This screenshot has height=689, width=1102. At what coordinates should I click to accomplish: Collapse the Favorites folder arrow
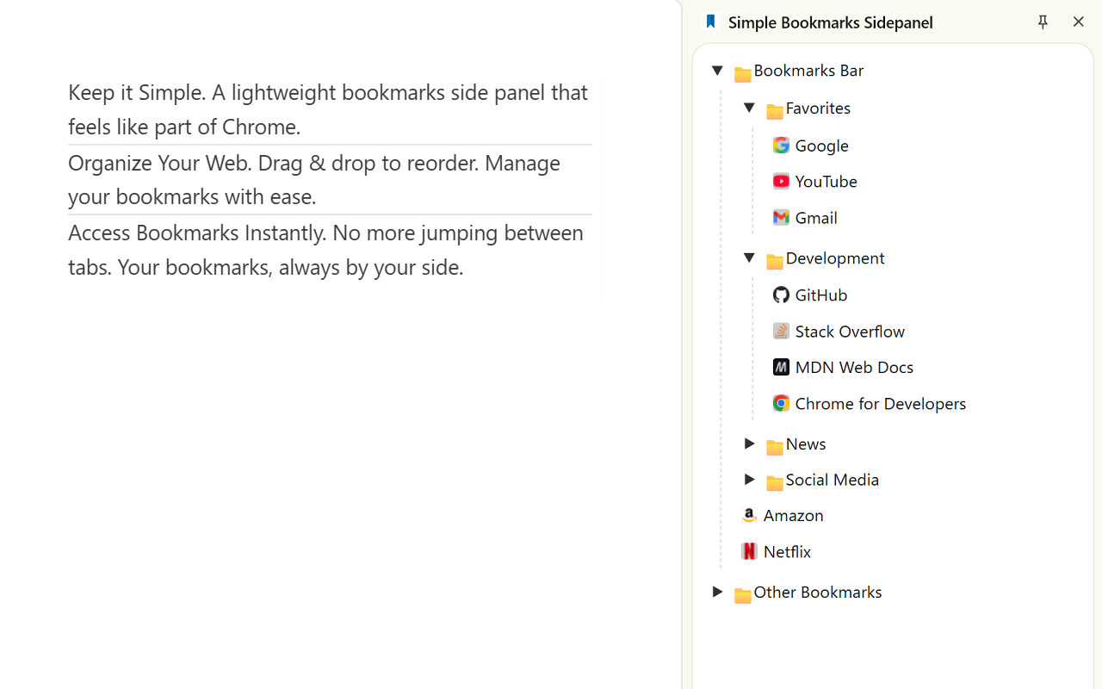[749, 108]
